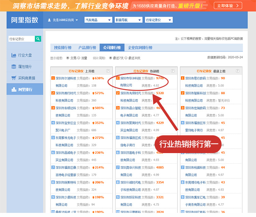
Task: Open 深圳市聚商时代实业有限公司 link
Action: click(130, 126)
